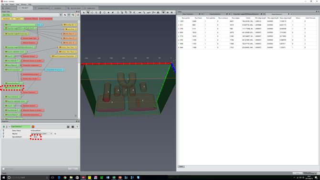Select the Surface Statistics module node
320x180 pixels.
pos(30,92)
